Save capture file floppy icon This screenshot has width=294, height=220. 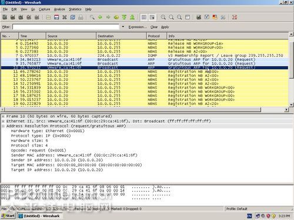pos(56,17)
